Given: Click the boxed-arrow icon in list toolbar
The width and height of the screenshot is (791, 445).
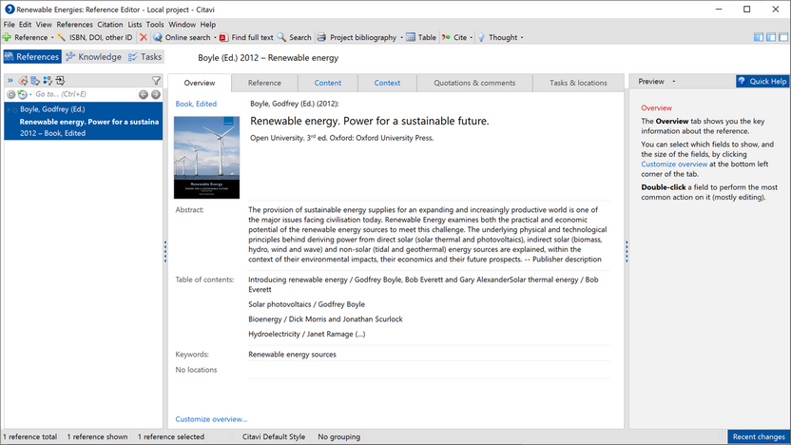Looking at the screenshot, I should point(61,81).
